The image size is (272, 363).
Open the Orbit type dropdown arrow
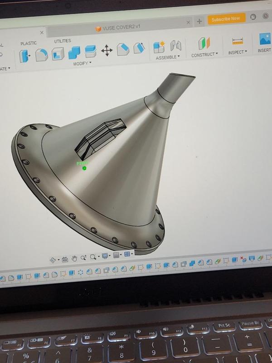(58, 260)
